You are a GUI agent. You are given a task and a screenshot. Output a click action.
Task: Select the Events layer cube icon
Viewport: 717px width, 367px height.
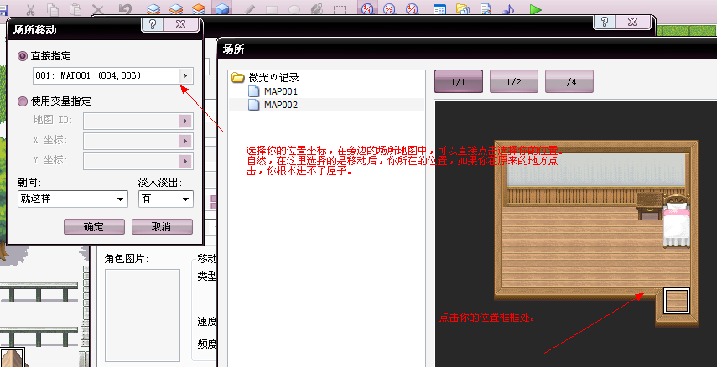pyautogui.click(x=221, y=8)
